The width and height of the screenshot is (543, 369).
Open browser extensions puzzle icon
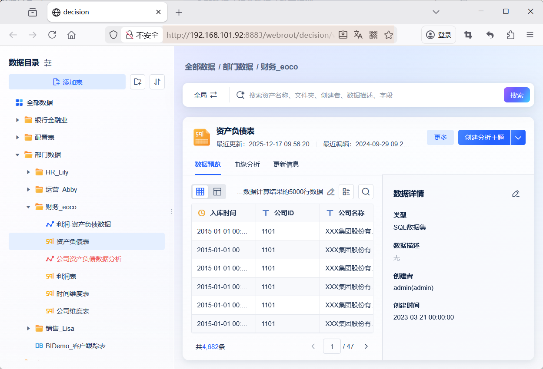(511, 35)
